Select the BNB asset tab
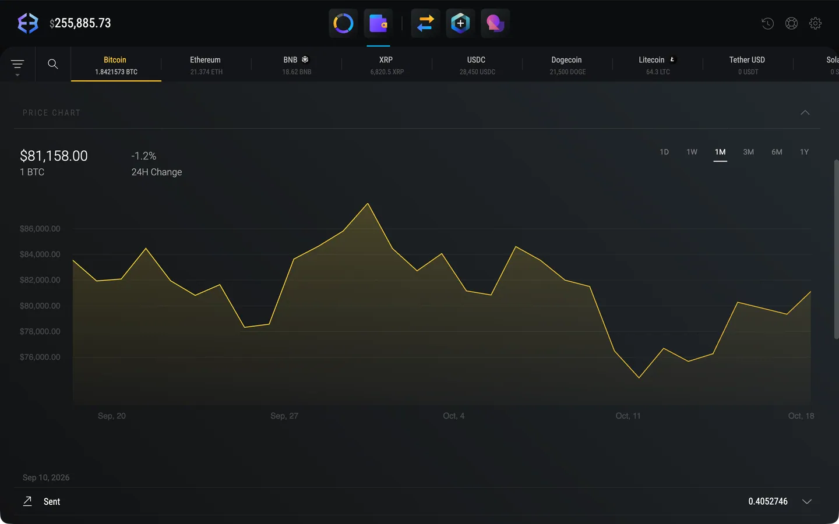Image resolution: width=839 pixels, height=524 pixels. click(297, 65)
